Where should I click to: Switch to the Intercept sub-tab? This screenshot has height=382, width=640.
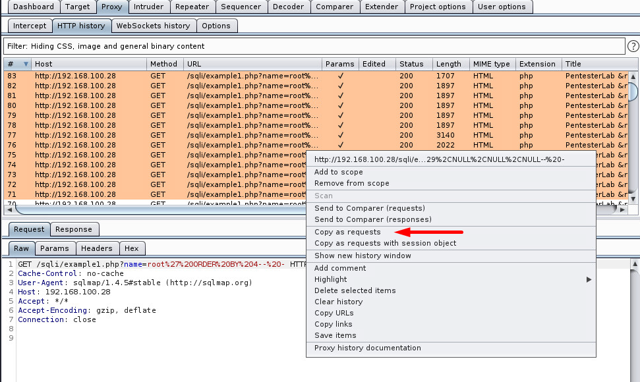[x=30, y=26]
